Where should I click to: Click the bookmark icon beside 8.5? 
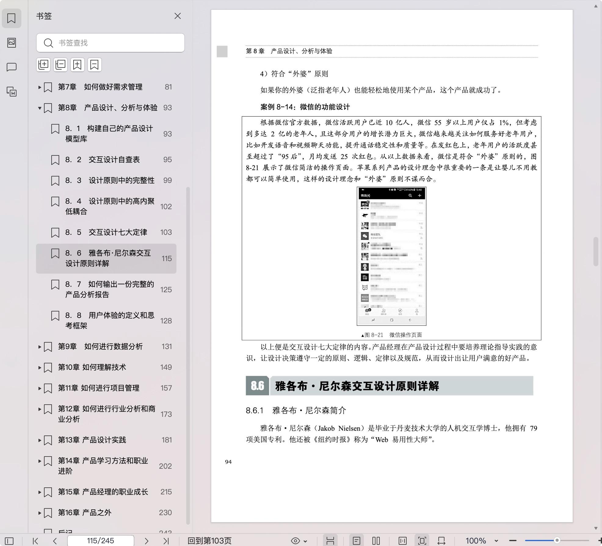coord(55,233)
